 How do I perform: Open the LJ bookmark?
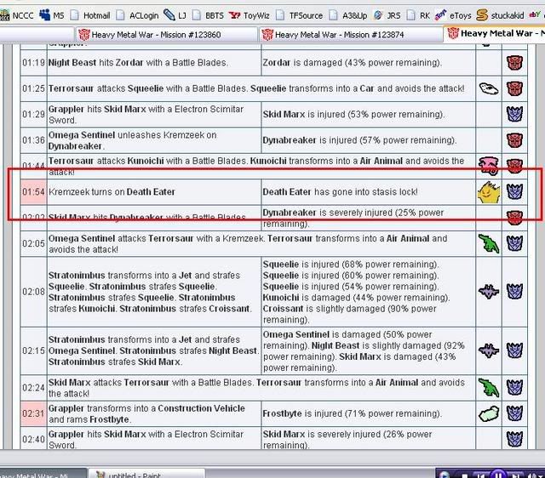175,15
